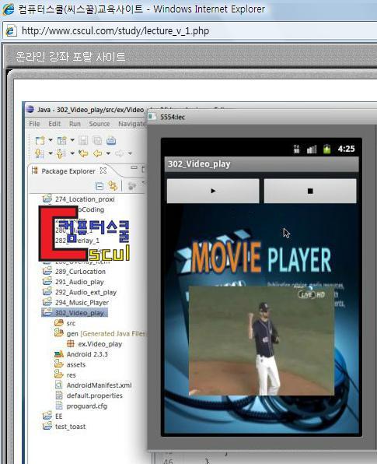Image resolution: width=377 pixels, height=464 pixels.
Task: Minimize the Package Explorer panel
Action: coord(134,168)
